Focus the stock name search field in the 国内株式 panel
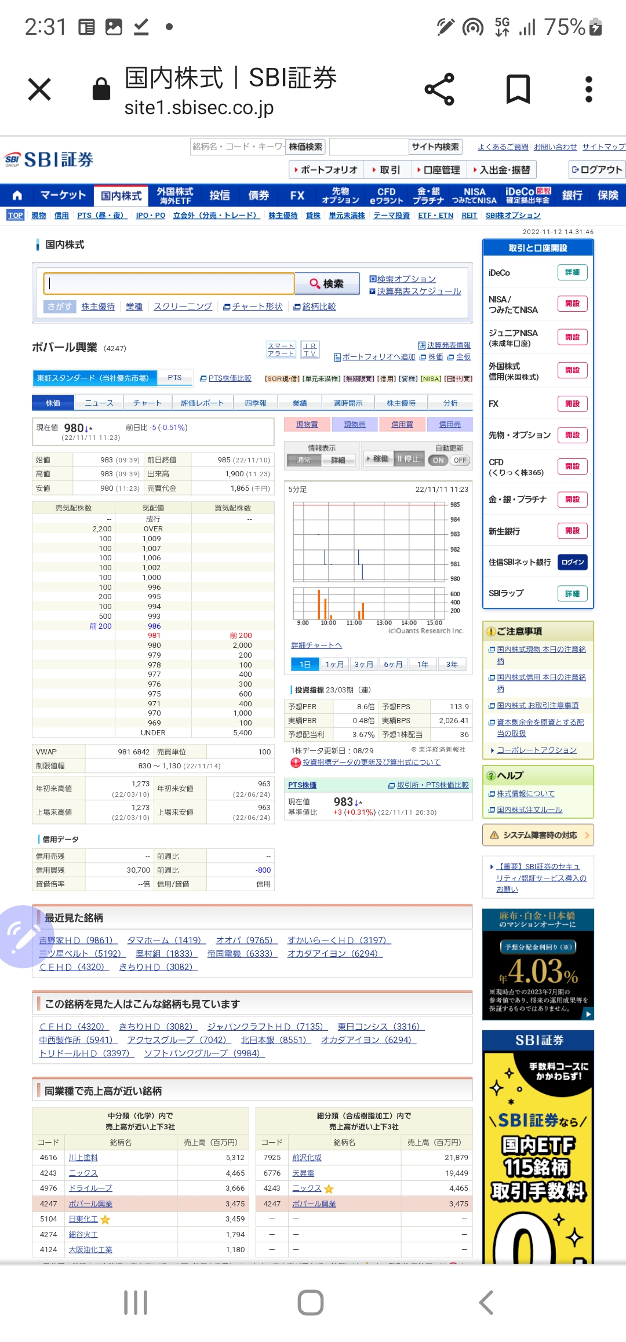This screenshot has height=1342, width=626. [169, 283]
